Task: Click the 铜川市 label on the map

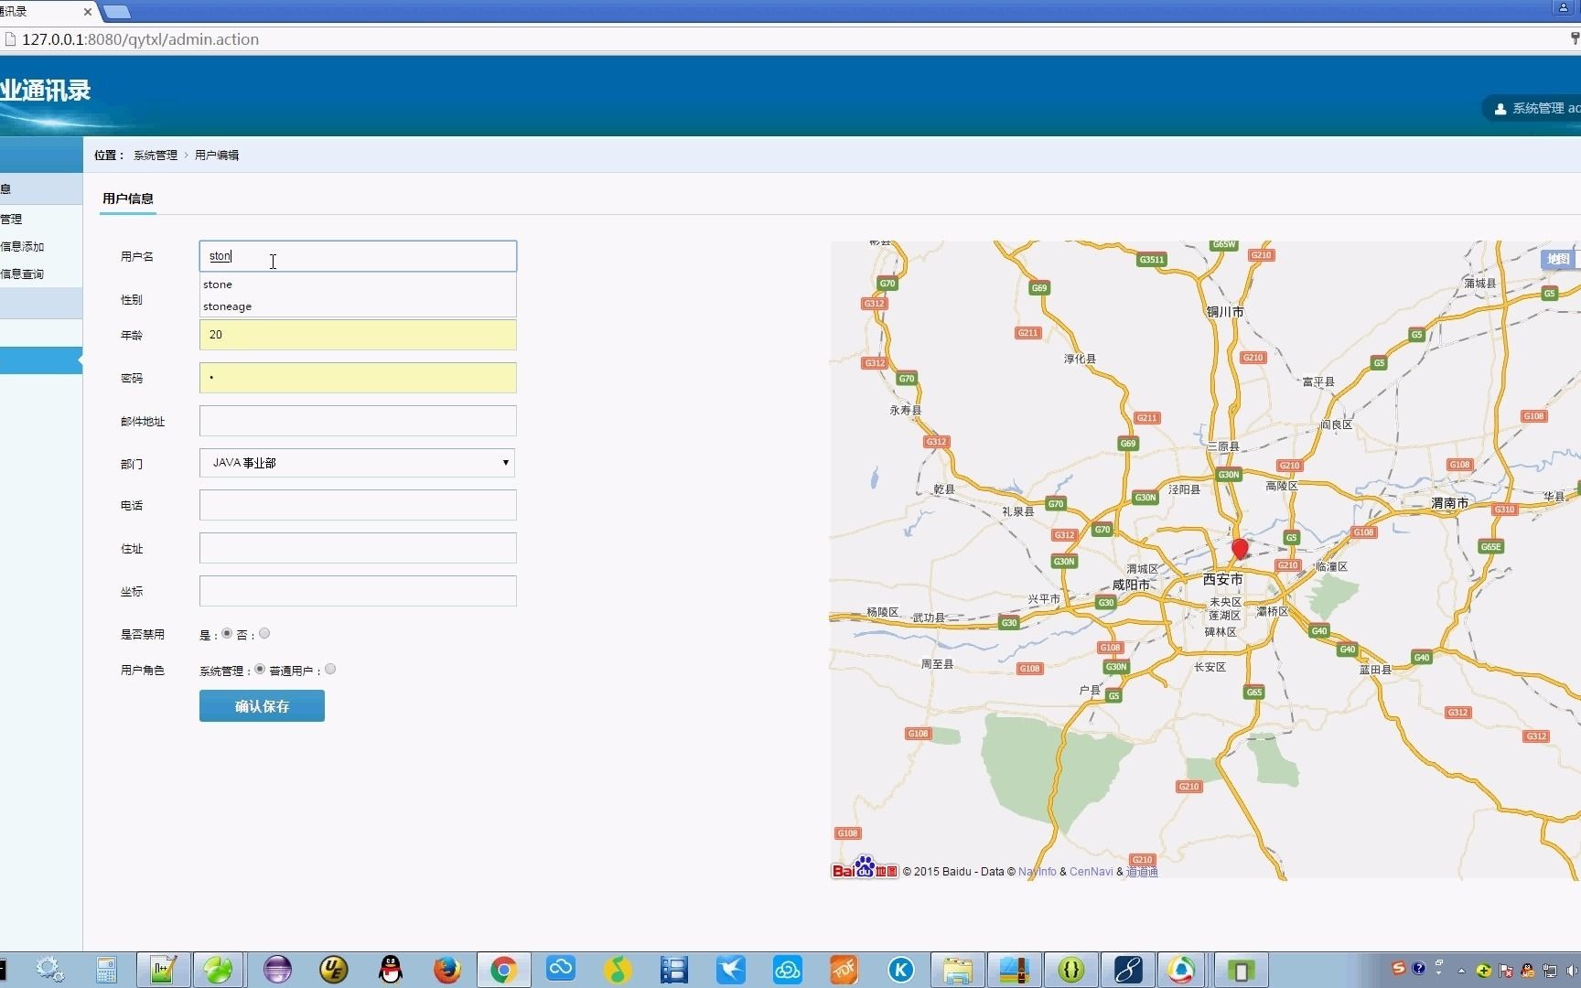Action: pos(1225,312)
